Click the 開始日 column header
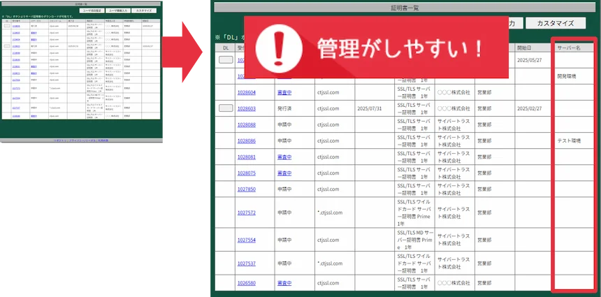Viewport: 601px width, 297px height. [530, 48]
